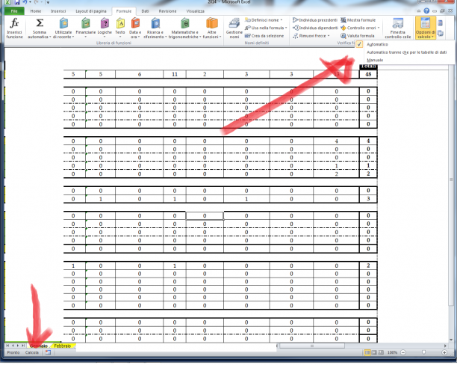The image size is (457, 365).
Task: Open the Altre funzioni books icon
Action: 212,22
